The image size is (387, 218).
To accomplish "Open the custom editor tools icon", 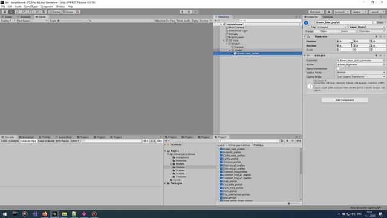I will [44, 12].
